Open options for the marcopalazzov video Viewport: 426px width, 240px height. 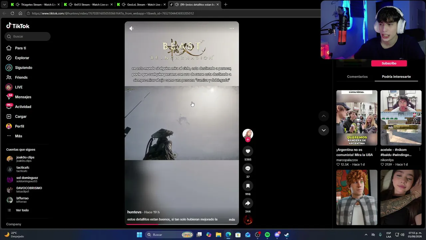376,149
